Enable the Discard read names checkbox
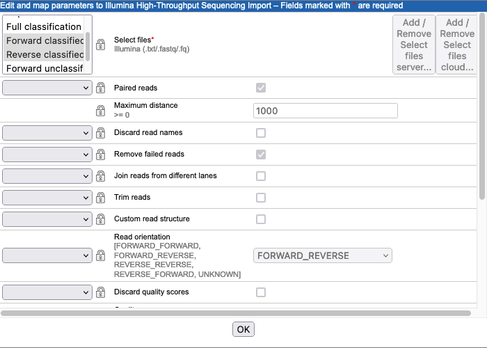This screenshot has width=487, height=348. point(261,133)
